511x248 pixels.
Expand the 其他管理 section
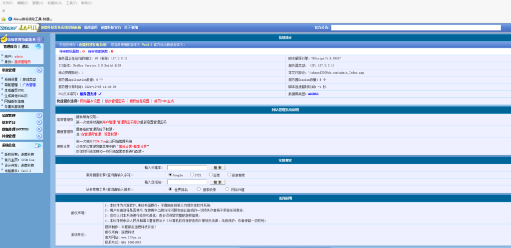point(39,136)
